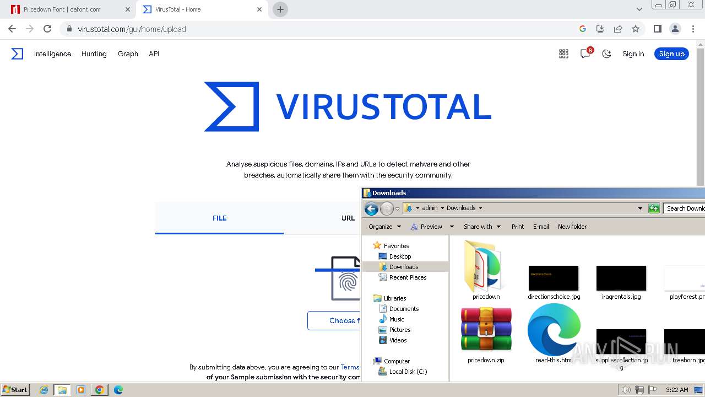Image resolution: width=705 pixels, height=397 pixels.
Task: Expand the Chrome tab search chevron
Action: click(x=639, y=9)
